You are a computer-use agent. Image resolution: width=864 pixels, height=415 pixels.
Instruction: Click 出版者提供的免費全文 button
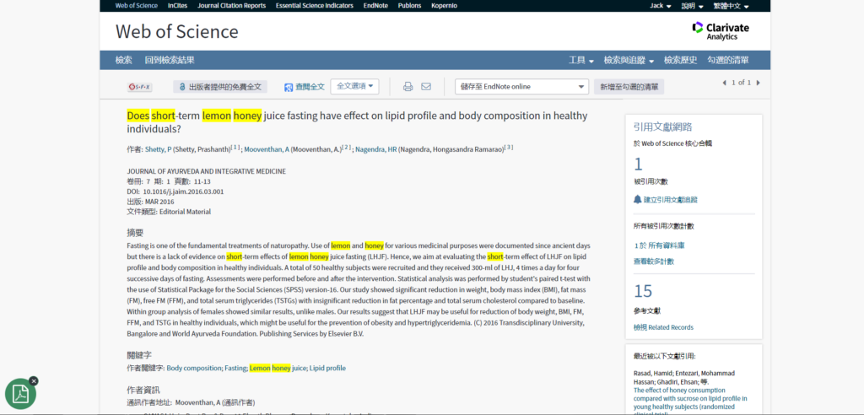tap(220, 87)
